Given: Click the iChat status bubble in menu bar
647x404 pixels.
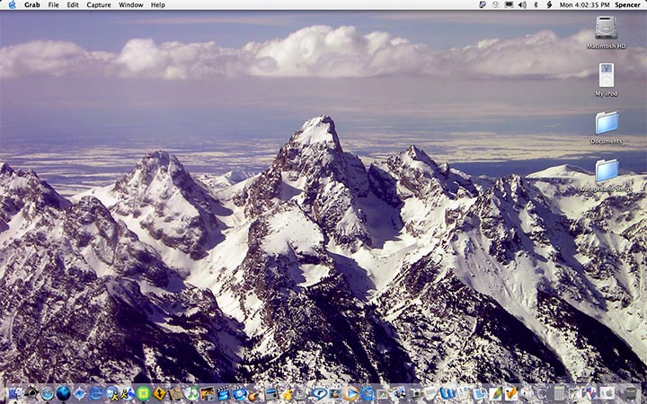Looking at the screenshot, I should [495, 5].
